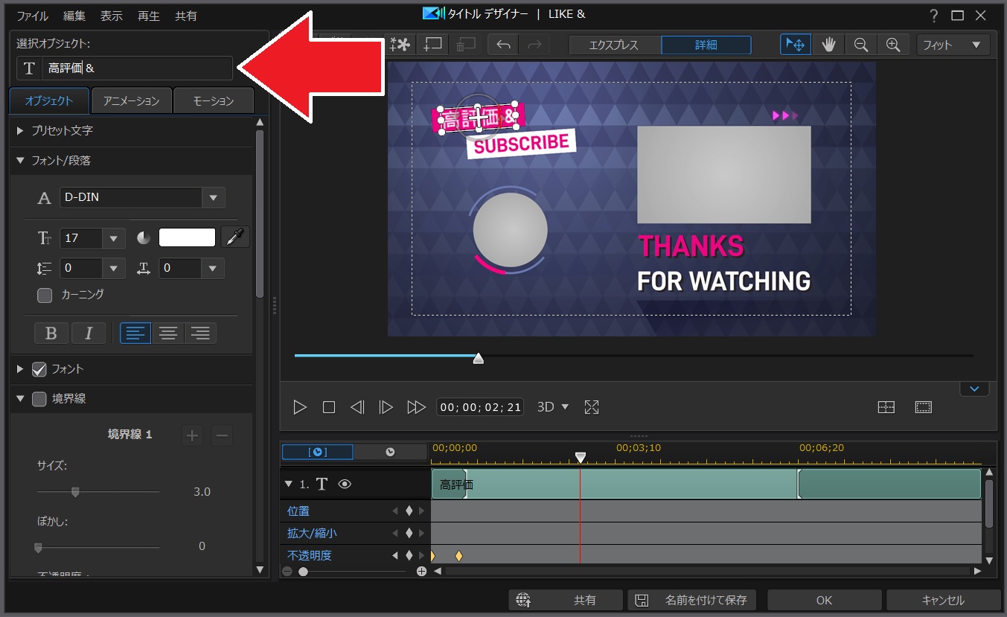
Task: Switch to the モーション tab
Action: 214,101
